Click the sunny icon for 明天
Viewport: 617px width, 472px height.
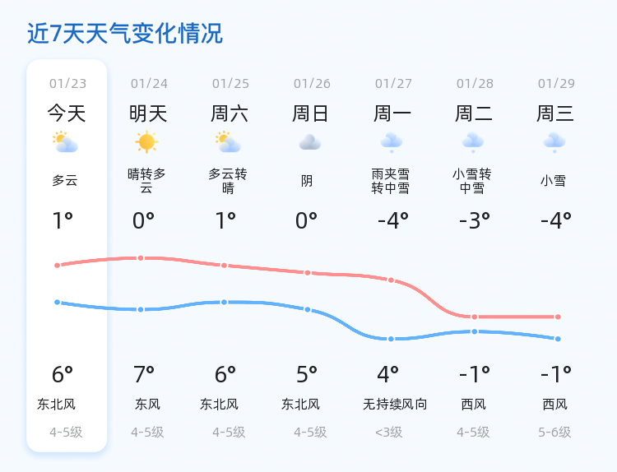click(146, 141)
